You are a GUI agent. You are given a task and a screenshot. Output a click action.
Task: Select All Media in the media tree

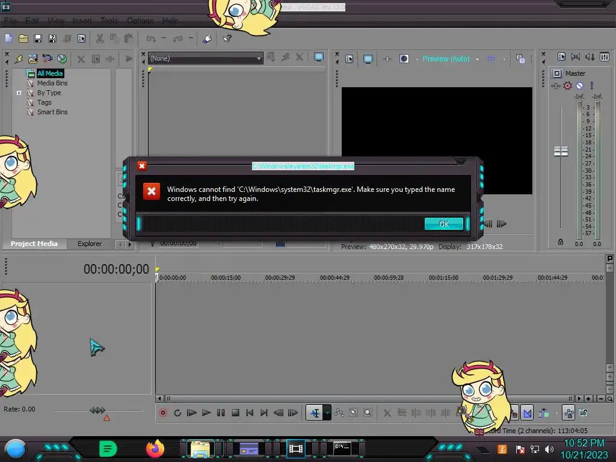[50, 73]
